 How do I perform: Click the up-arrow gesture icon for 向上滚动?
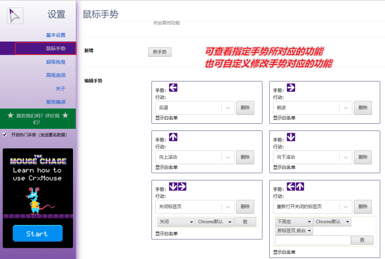point(173,137)
